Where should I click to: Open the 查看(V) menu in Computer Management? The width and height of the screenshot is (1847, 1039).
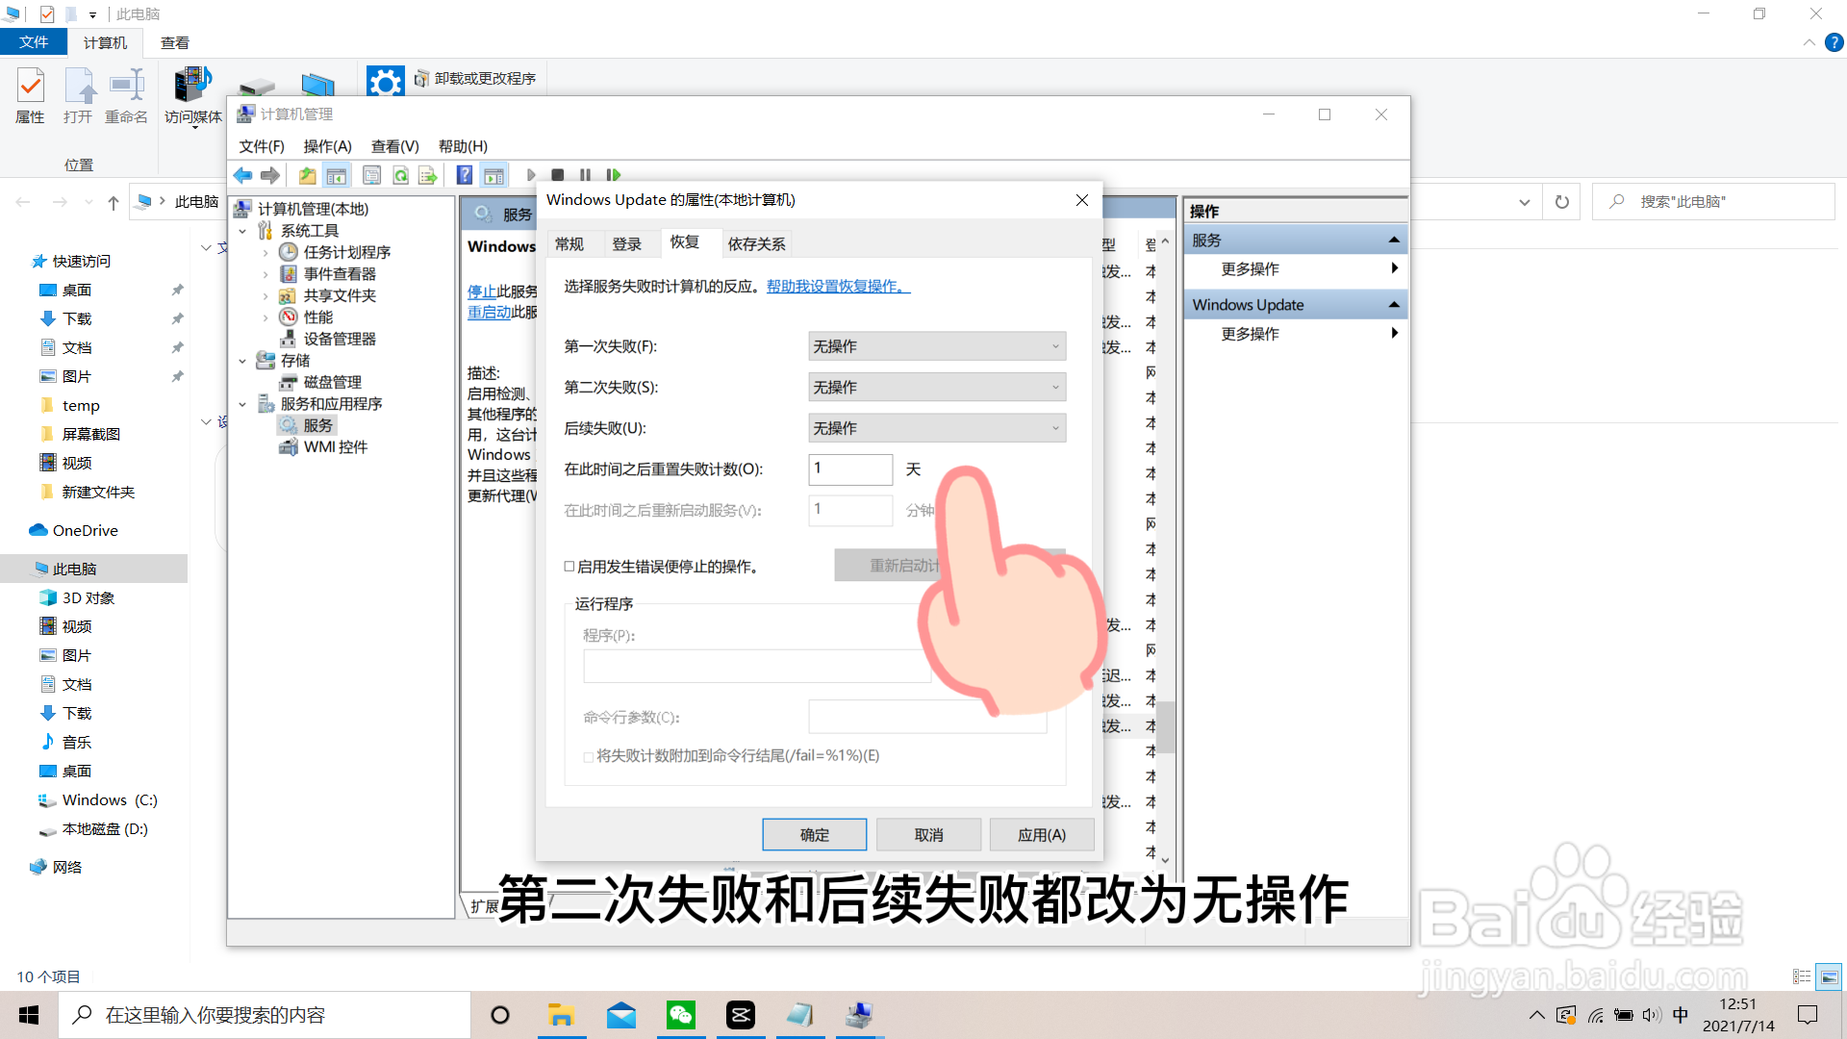pyautogui.click(x=393, y=146)
